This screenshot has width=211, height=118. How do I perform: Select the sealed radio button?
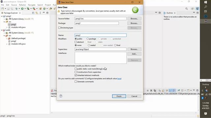coord(89,45)
